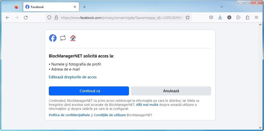Open the tracking protection shield icon

pyautogui.click(x=49, y=18)
